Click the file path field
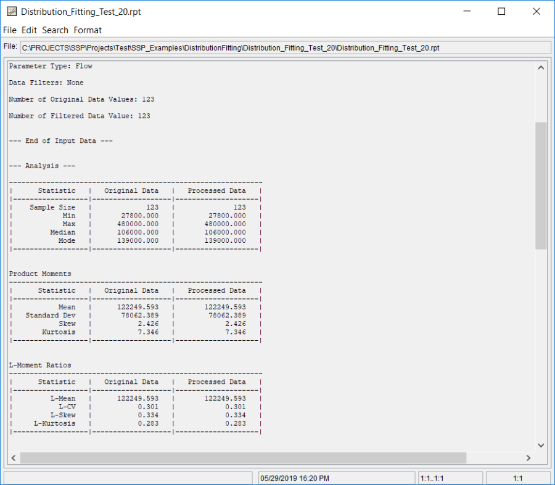Image resolution: width=555 pixels, height=485 pixels. coord(286,47)
